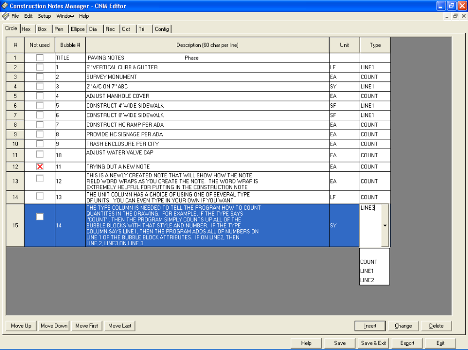Restore the inner document window

(455, 16)
